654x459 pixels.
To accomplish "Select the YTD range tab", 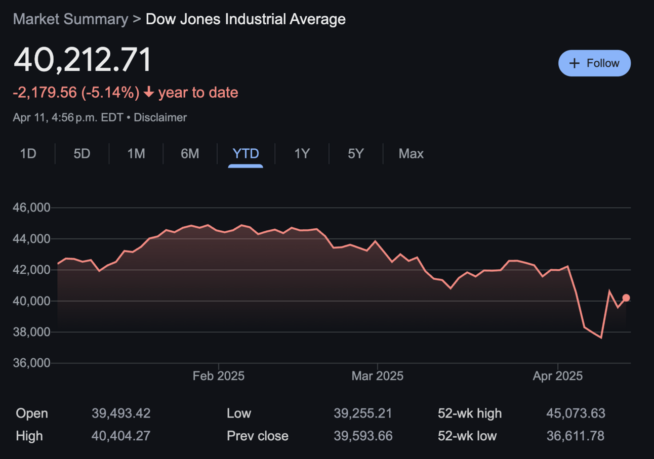I will pos(246,153).
